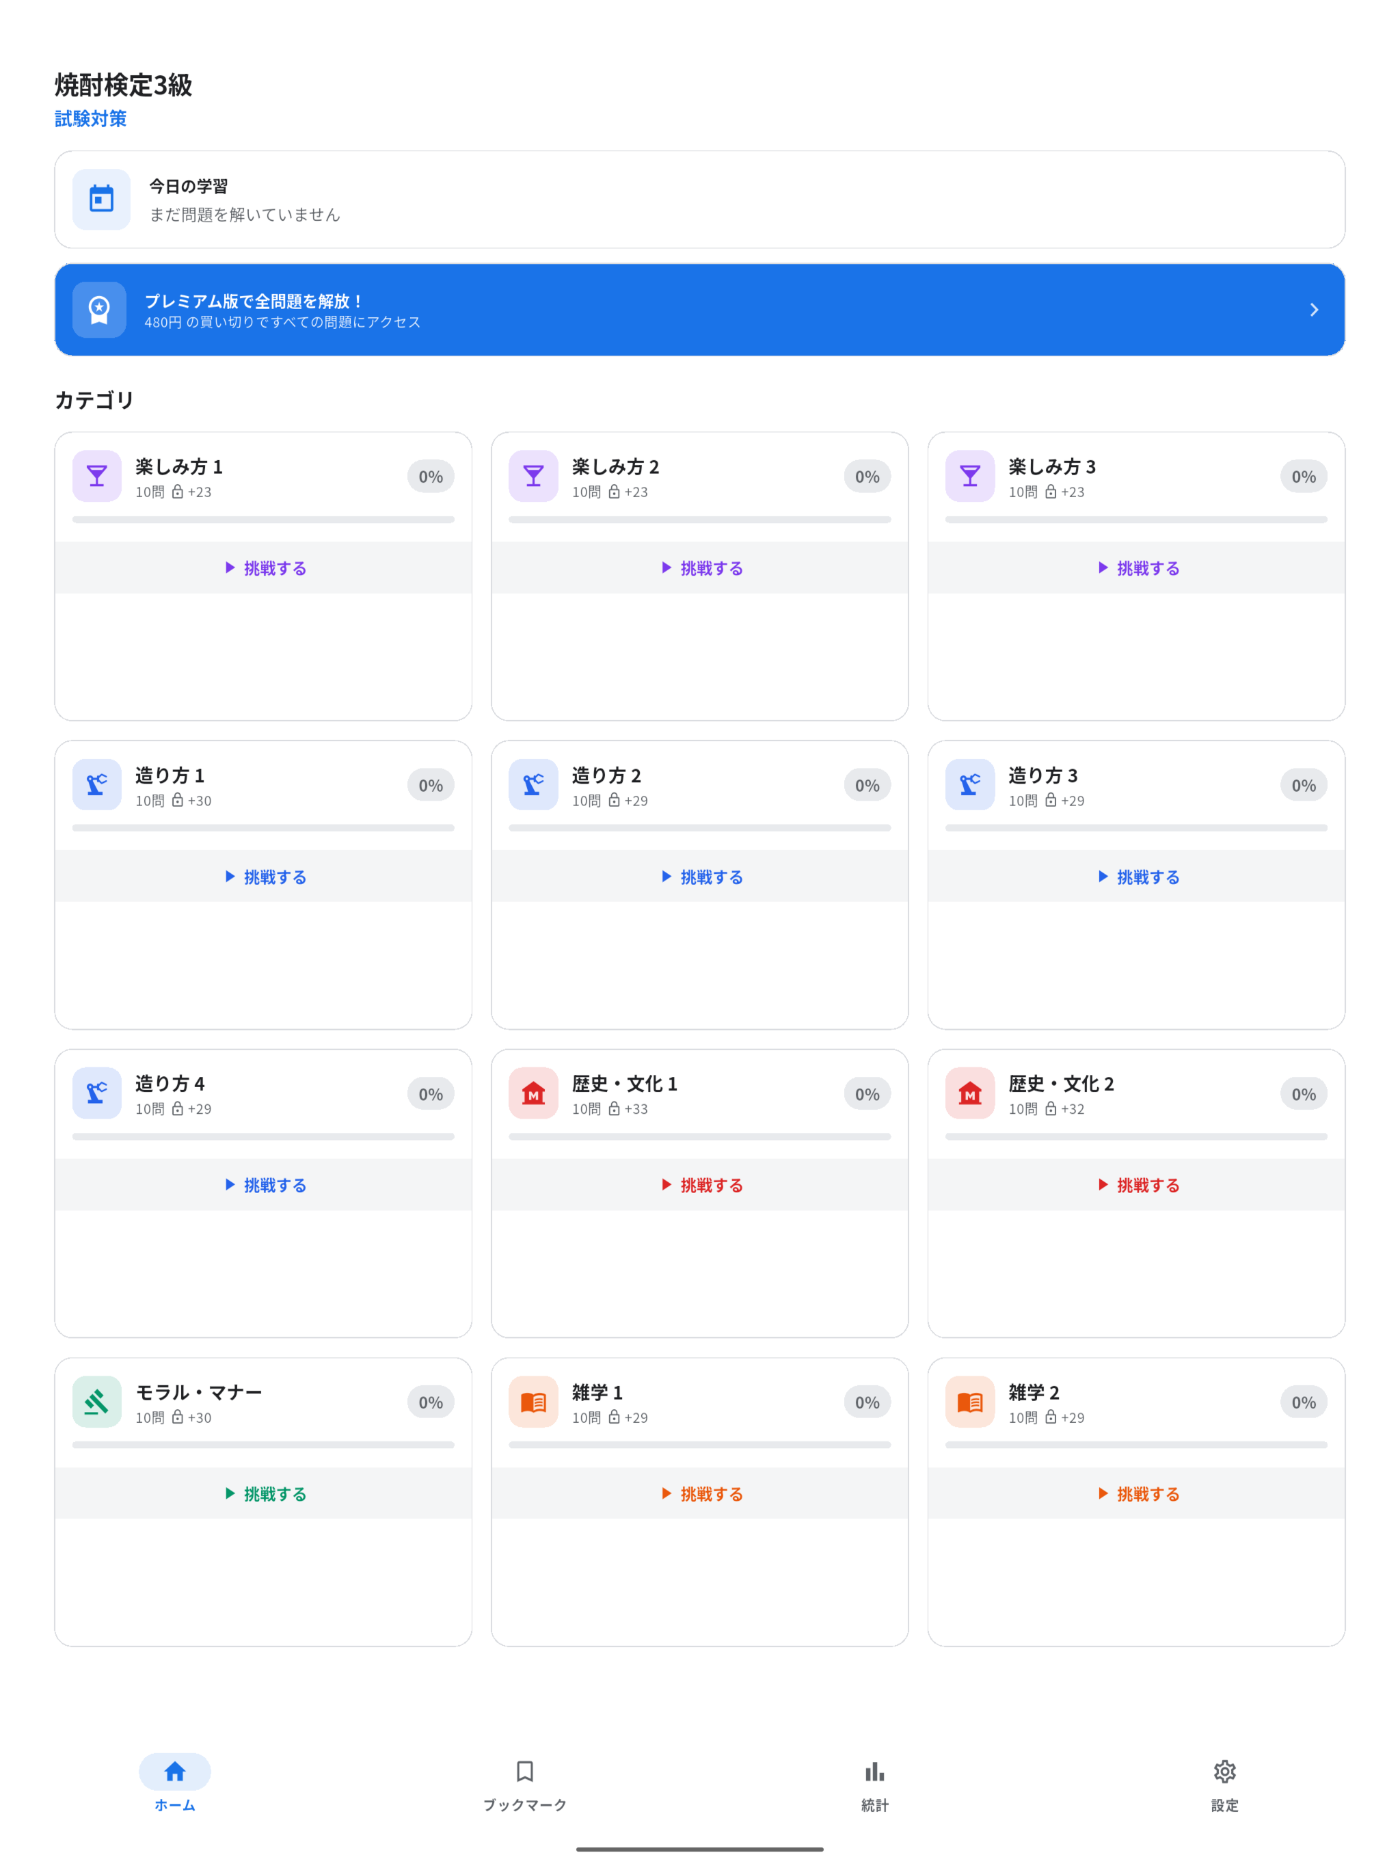This screenshot has width=1400, height=1868.
Task: Tap the robot arm icon of 造り方 3
Action: pyautogui.click(x=970, y=784)
